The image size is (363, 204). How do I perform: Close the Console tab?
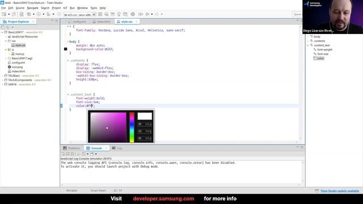[x=106, y=148]
